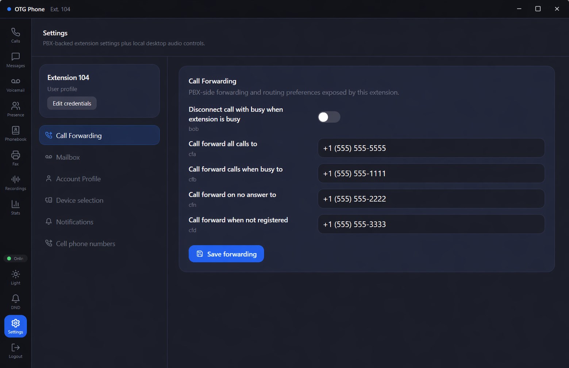Open the Fax section
The height and width of the screenshot is (368, 569).
[15, 158]
